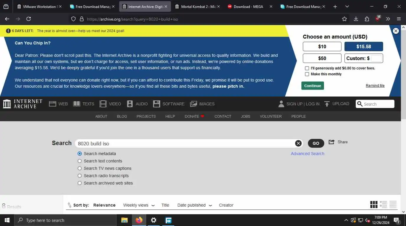Open the Firefox application menu
This screenshot has height=226, width=406.
click(399, 19)
